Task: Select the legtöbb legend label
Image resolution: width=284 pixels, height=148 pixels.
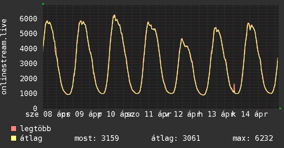Action: tap(35, 129)
